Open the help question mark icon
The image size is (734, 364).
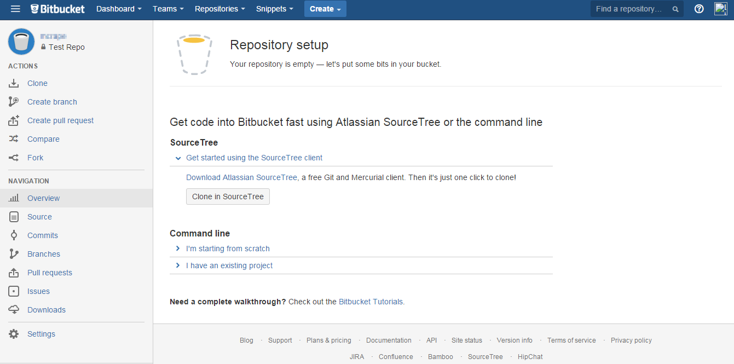click(x=699, y=9)
